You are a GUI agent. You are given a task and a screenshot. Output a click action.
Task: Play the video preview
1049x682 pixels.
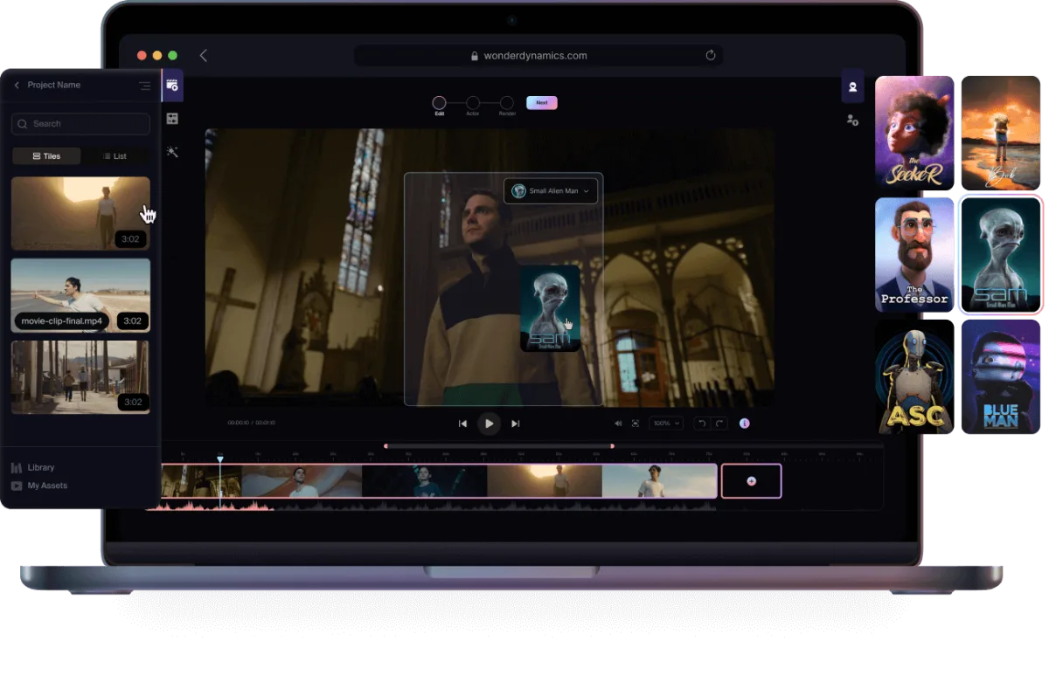(489, 424)
